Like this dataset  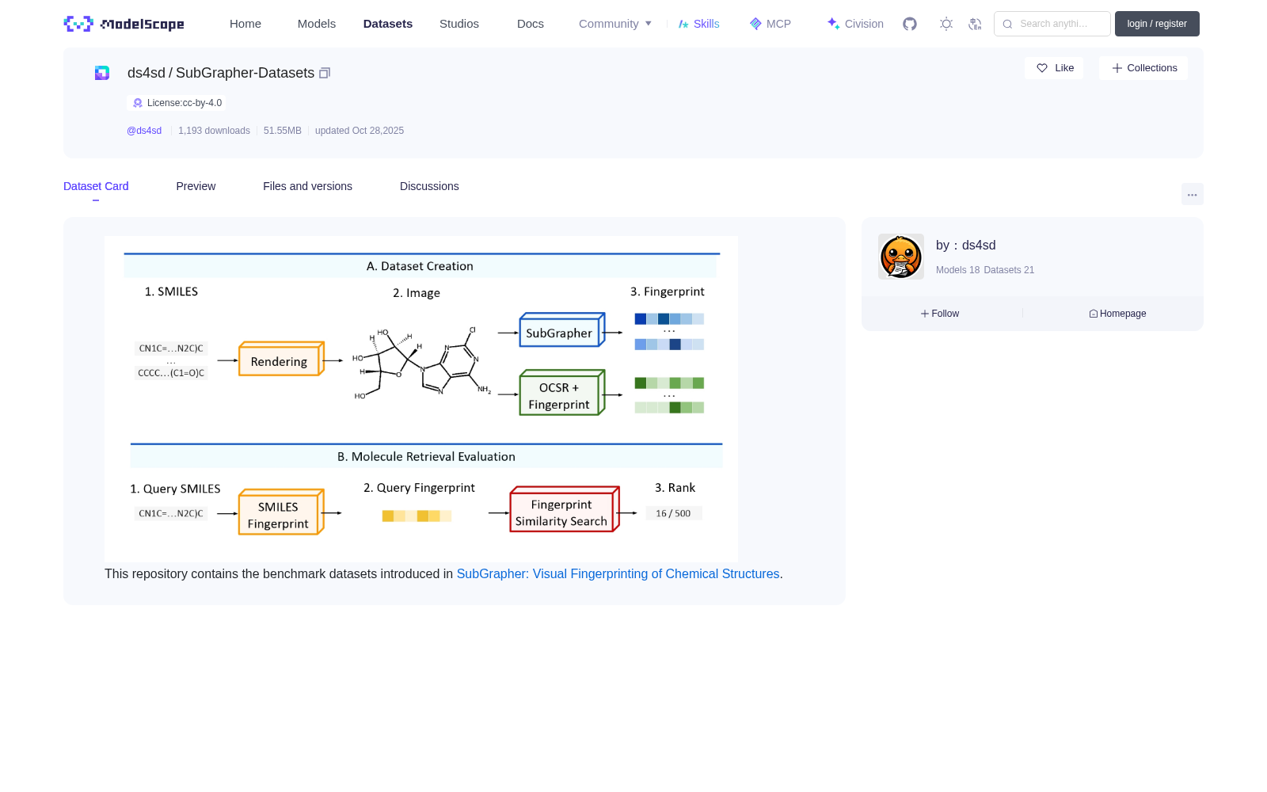(1054, 68)
